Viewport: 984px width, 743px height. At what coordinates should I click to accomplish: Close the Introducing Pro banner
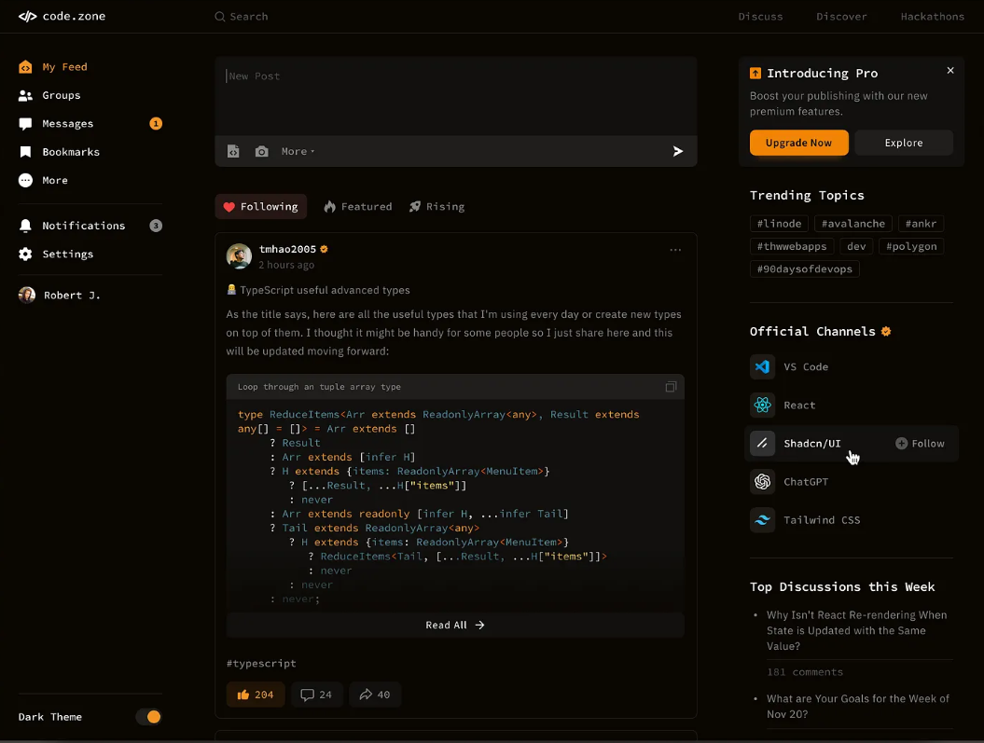tap(950, 71)
